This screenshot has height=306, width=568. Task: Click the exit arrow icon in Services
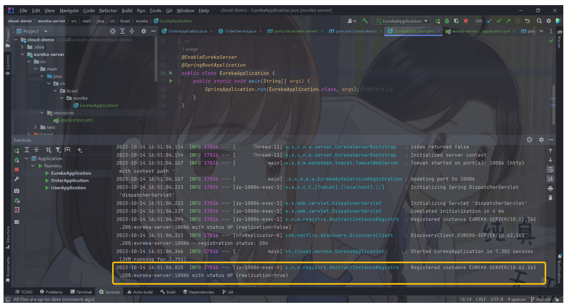point(16,210)
